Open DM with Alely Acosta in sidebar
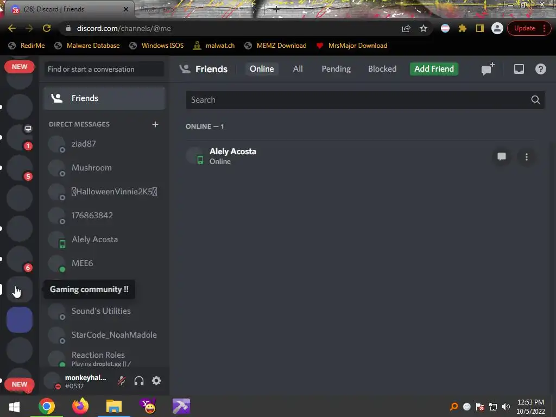This screenshot has height=417, width=556. click(x=104, y=239)
